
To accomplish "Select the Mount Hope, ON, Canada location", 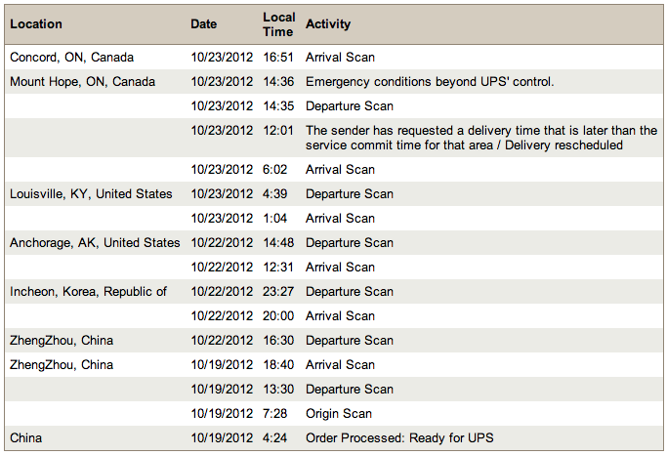I will click(x=83, y=82).
